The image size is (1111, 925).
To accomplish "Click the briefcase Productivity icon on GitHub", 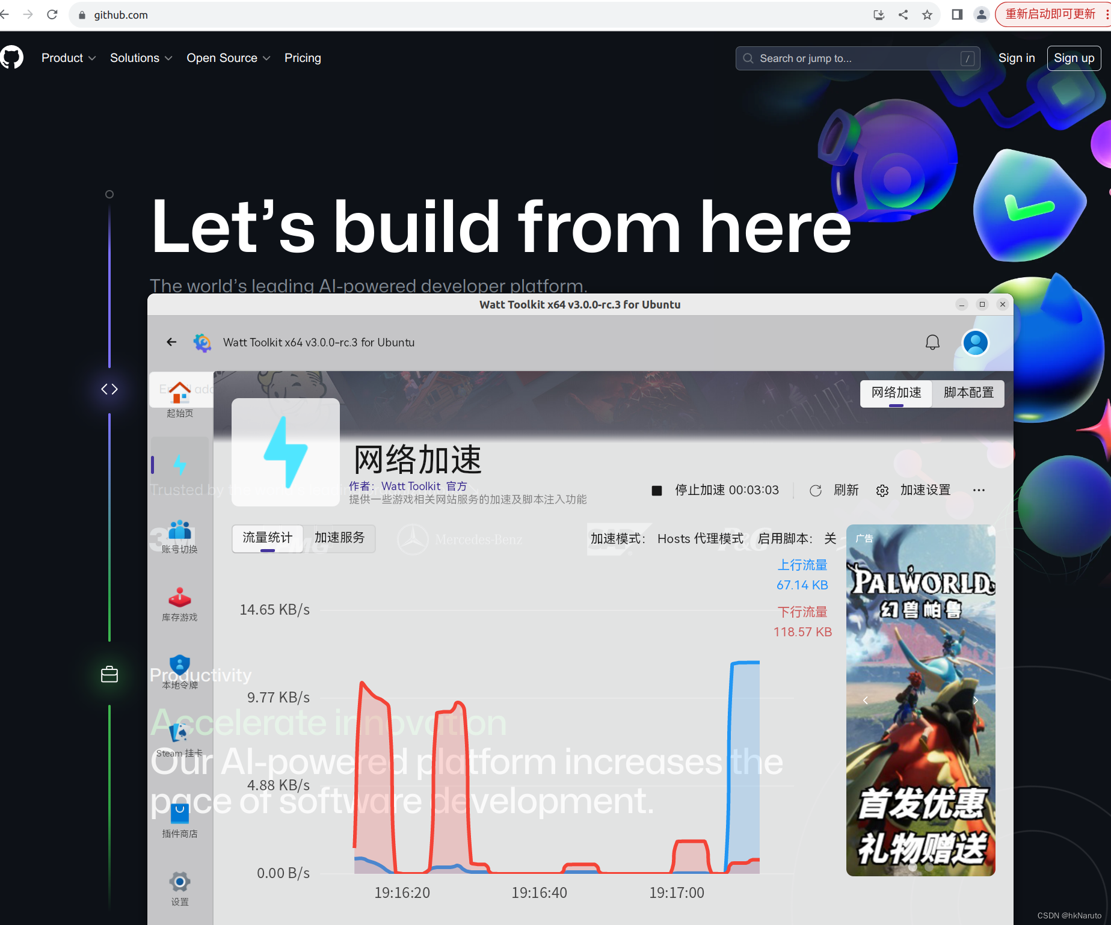I will click(109, 674).
